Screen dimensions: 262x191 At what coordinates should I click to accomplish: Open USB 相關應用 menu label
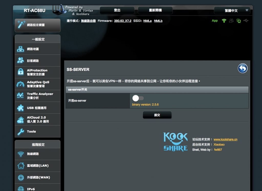[x=37, y=108]
